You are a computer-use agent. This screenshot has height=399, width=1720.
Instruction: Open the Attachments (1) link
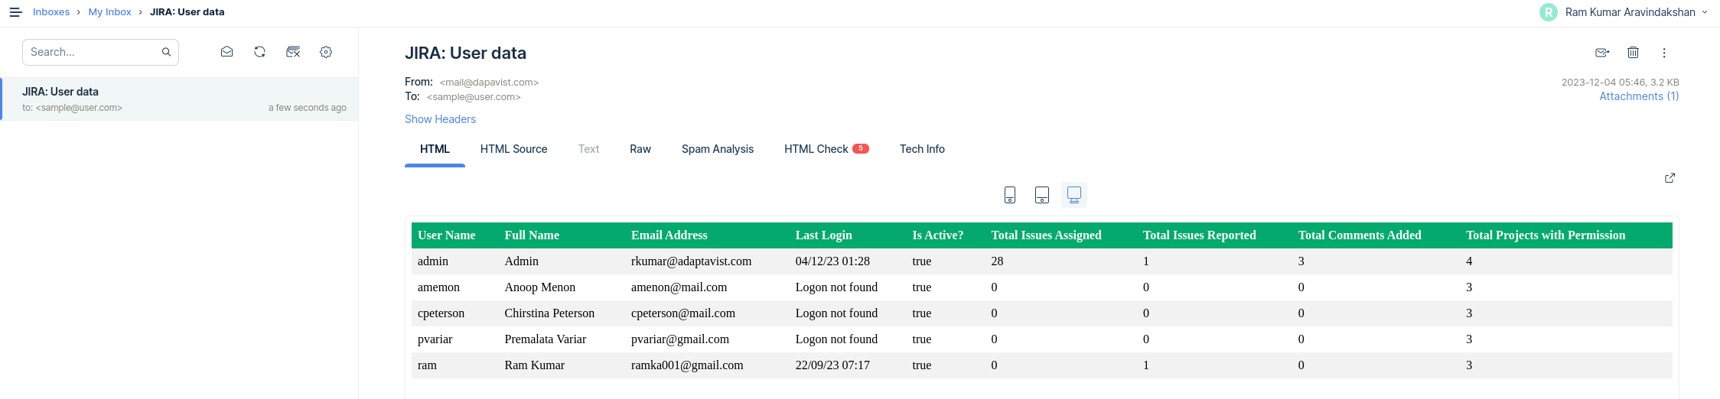coord(1639,96)
